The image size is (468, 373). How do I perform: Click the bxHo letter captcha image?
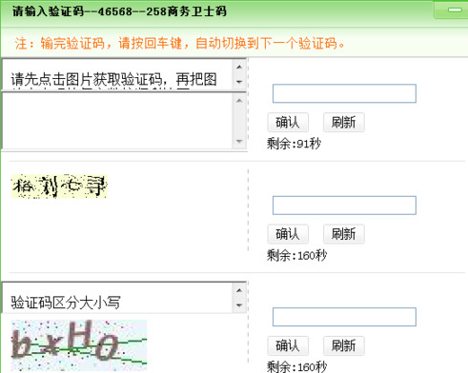(79, 345)
